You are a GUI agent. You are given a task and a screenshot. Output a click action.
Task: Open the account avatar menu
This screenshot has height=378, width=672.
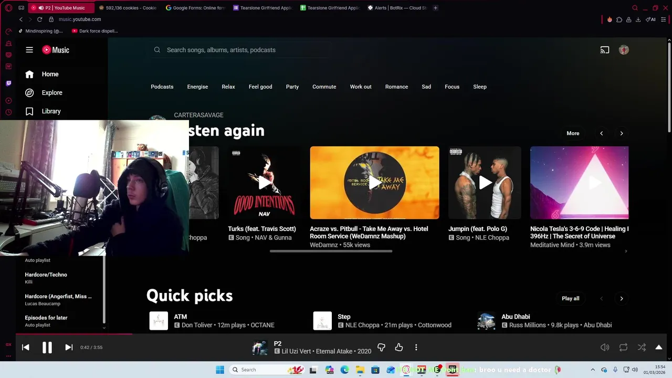(x=624, y=50)
